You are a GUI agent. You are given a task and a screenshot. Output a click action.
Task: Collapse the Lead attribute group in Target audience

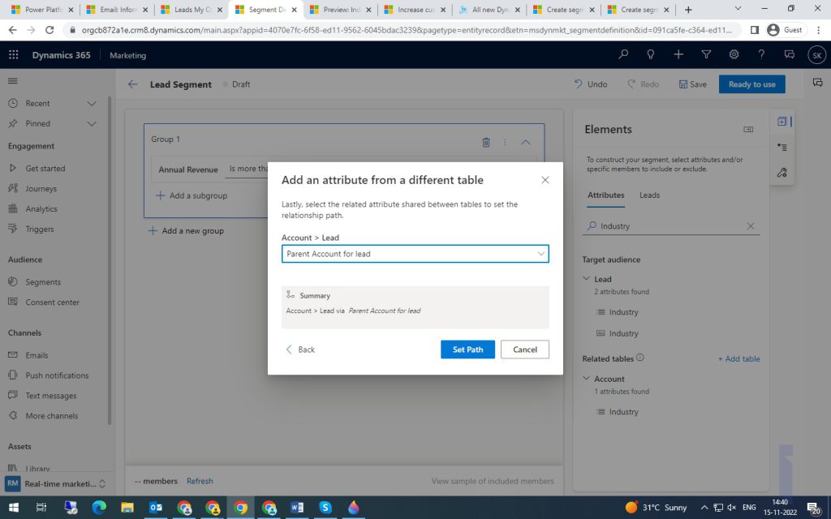tap(586, 279)
